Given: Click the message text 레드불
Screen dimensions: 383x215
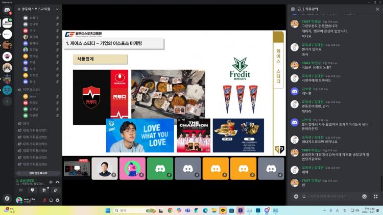Looking at the screenshot, I should click(x=306, y=93).
